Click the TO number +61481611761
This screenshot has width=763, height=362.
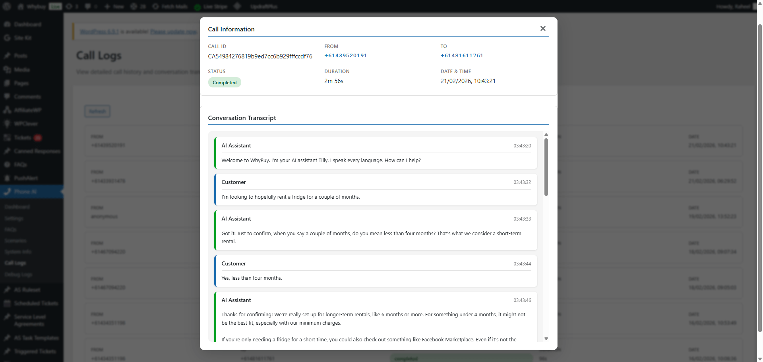pyautogui.click(x=462, y=56)
